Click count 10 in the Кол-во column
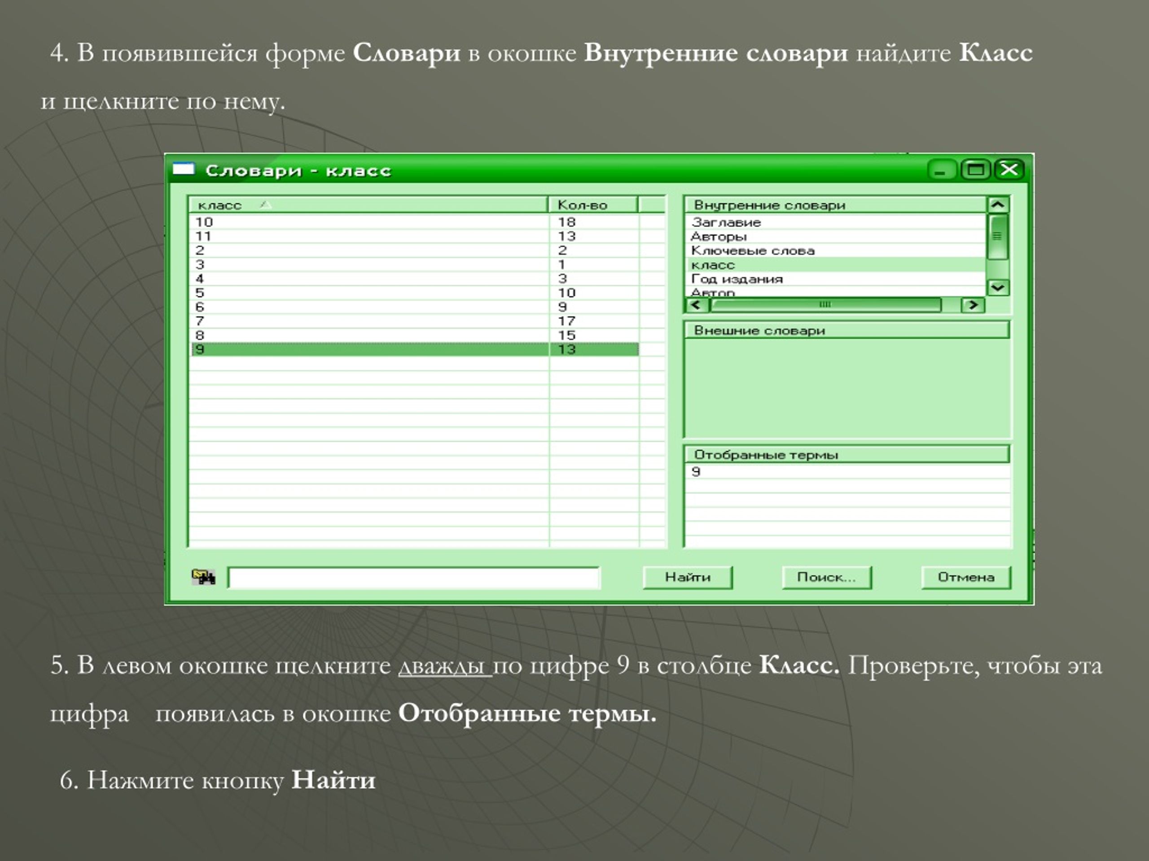Image resolution: width=1149 pixels, height=861 pixels. (x=567, y=293)
